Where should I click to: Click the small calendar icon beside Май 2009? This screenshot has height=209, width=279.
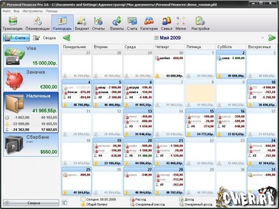tap(156, 38)
